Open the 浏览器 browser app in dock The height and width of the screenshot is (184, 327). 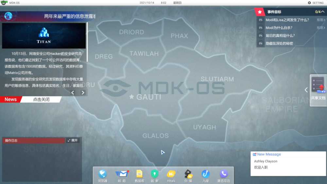pyautogui.click(x=102, y=176)
